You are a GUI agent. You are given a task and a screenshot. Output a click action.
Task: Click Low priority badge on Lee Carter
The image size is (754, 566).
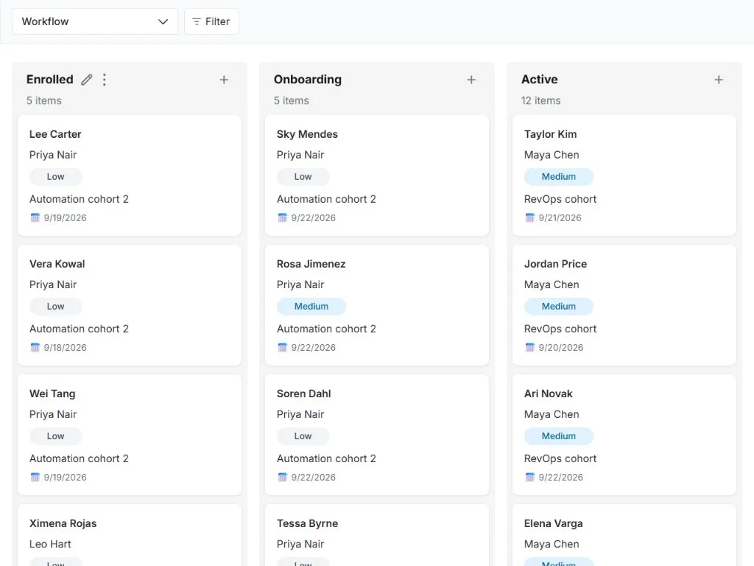click(x=56, y=177)
